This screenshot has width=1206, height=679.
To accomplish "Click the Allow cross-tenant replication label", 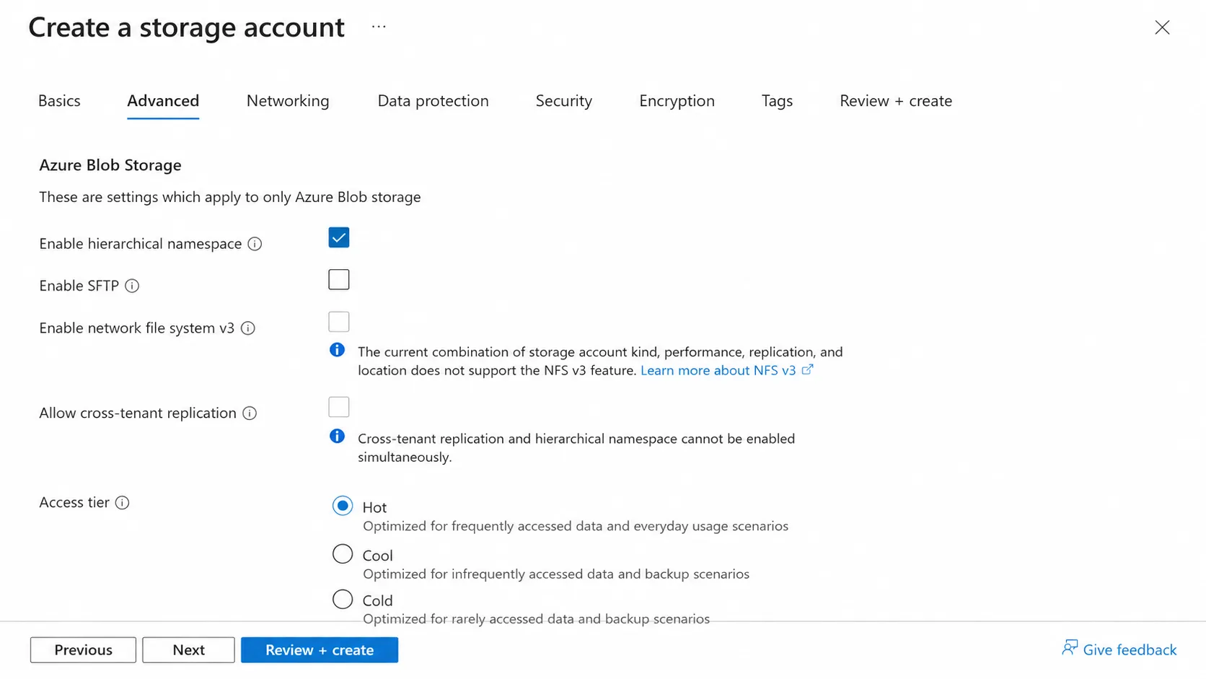I will coord(138,413).
